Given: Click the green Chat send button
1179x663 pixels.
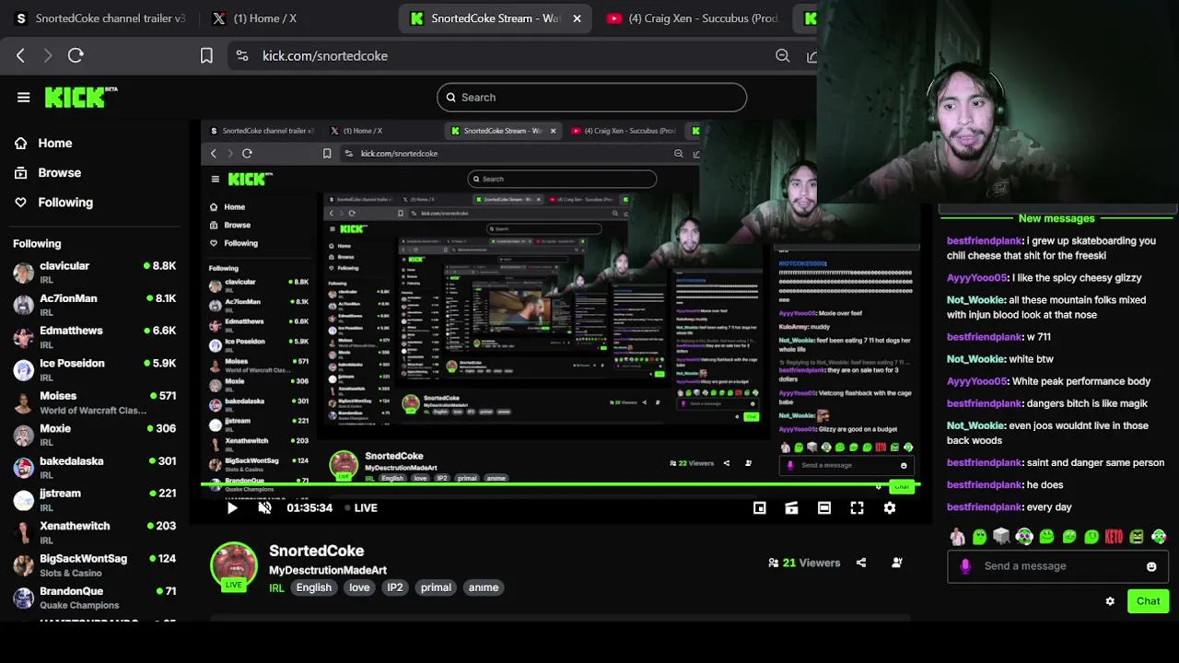Looking at the screenshot, I should [1148, 601].
